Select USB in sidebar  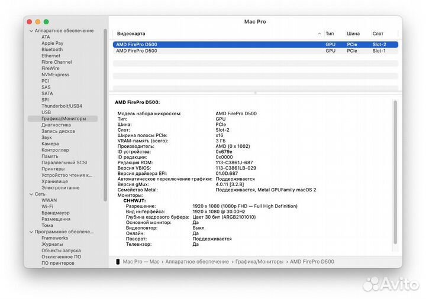point(46,112)
